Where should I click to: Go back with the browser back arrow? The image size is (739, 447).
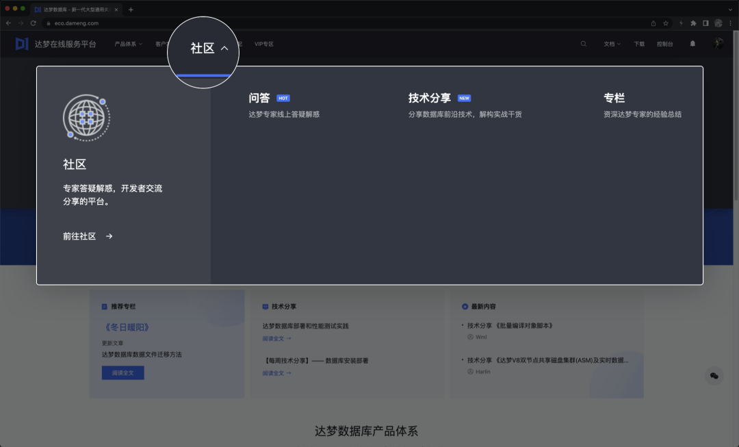click(x=8, y=23)
